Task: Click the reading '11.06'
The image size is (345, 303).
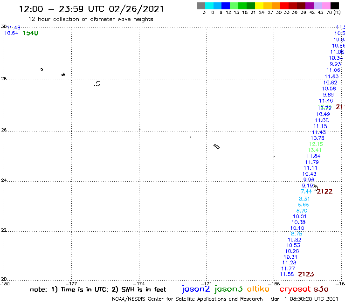Action: [333, 70]
